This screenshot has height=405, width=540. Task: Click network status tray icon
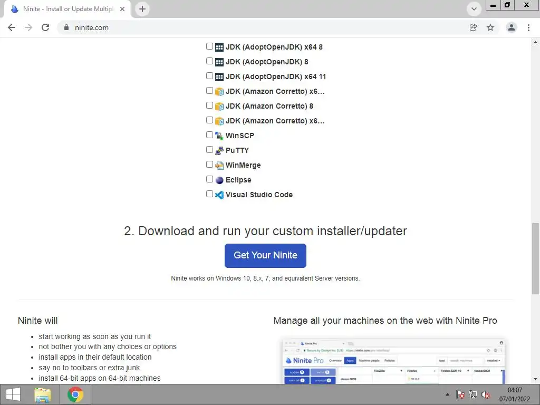[x=473, y=394]
